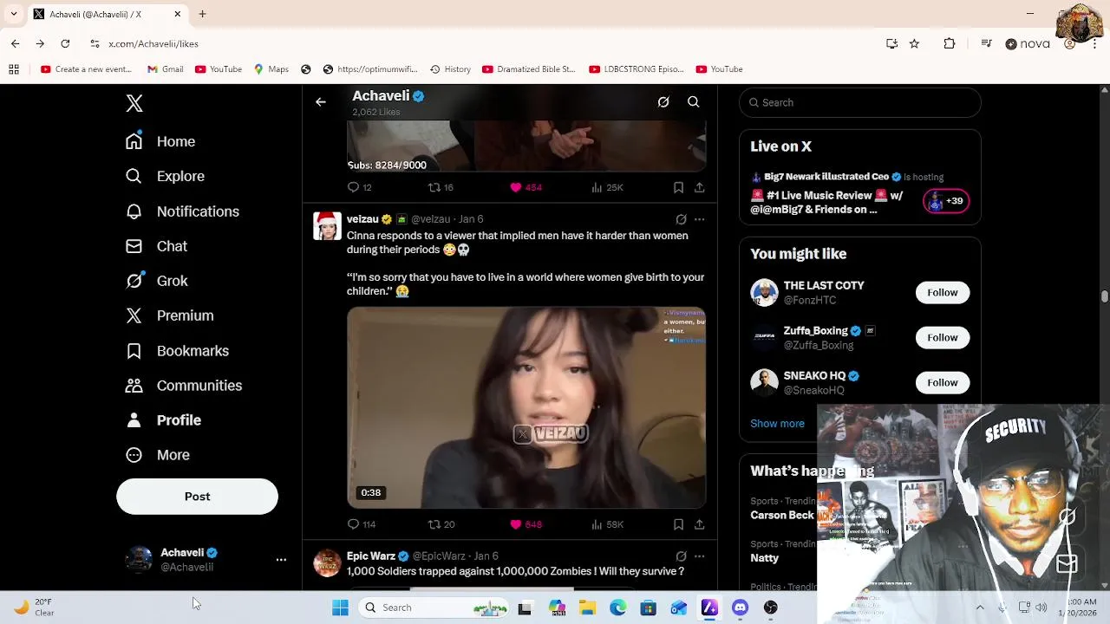The height and width of the screenshot is (624, 1110).
Task: Repost the post with 16 reposts
Action: 441,187
